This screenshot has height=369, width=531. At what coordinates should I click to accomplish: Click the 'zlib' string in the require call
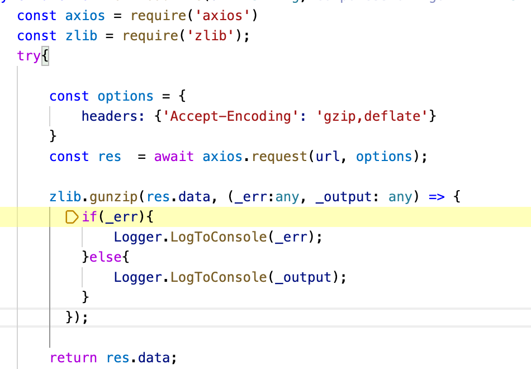[x=211, y=36]
